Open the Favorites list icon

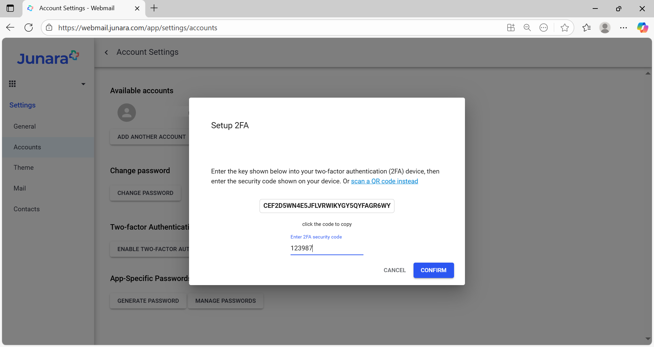pos(587,28)
